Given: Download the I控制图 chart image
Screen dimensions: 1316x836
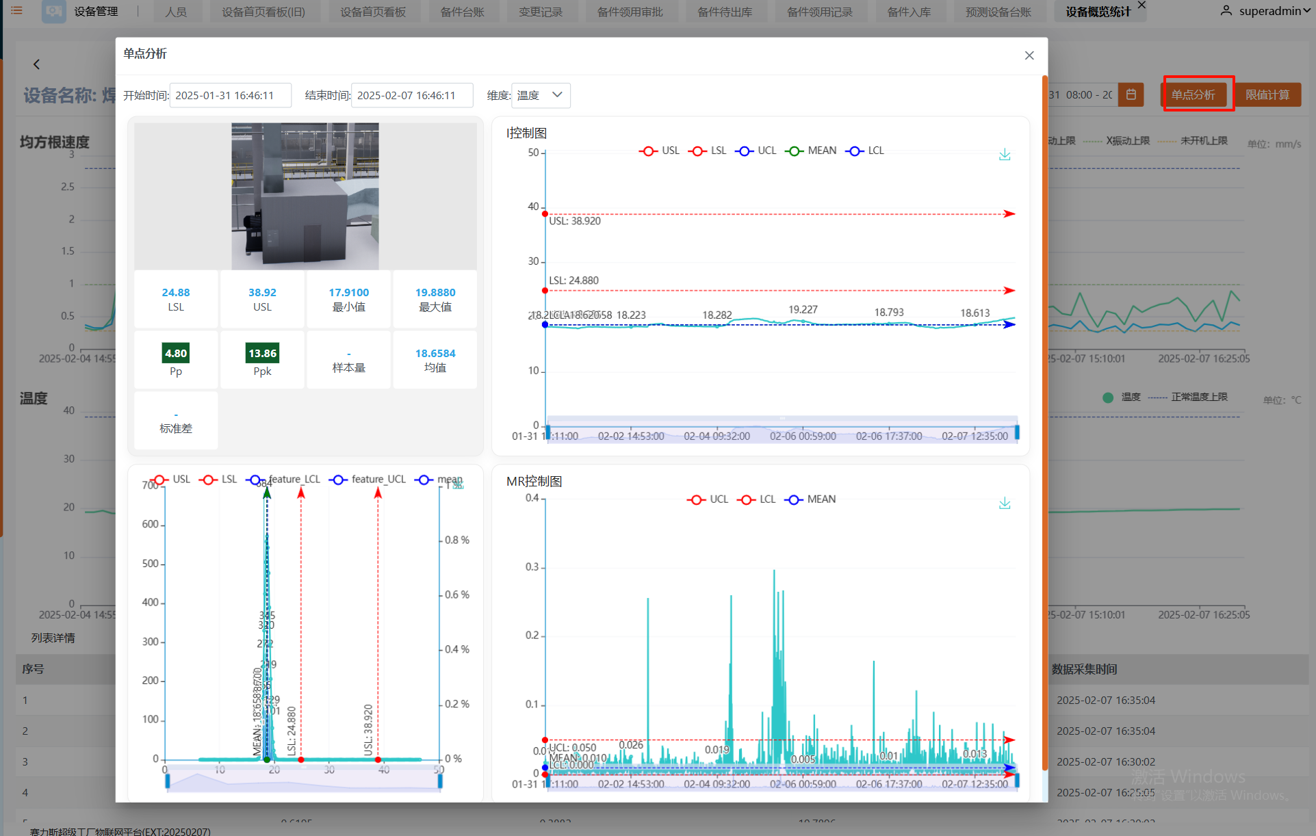Looking at the screenshot, I should coord(1004,155).
